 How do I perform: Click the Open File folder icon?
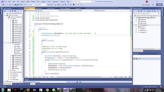(13, 5)
